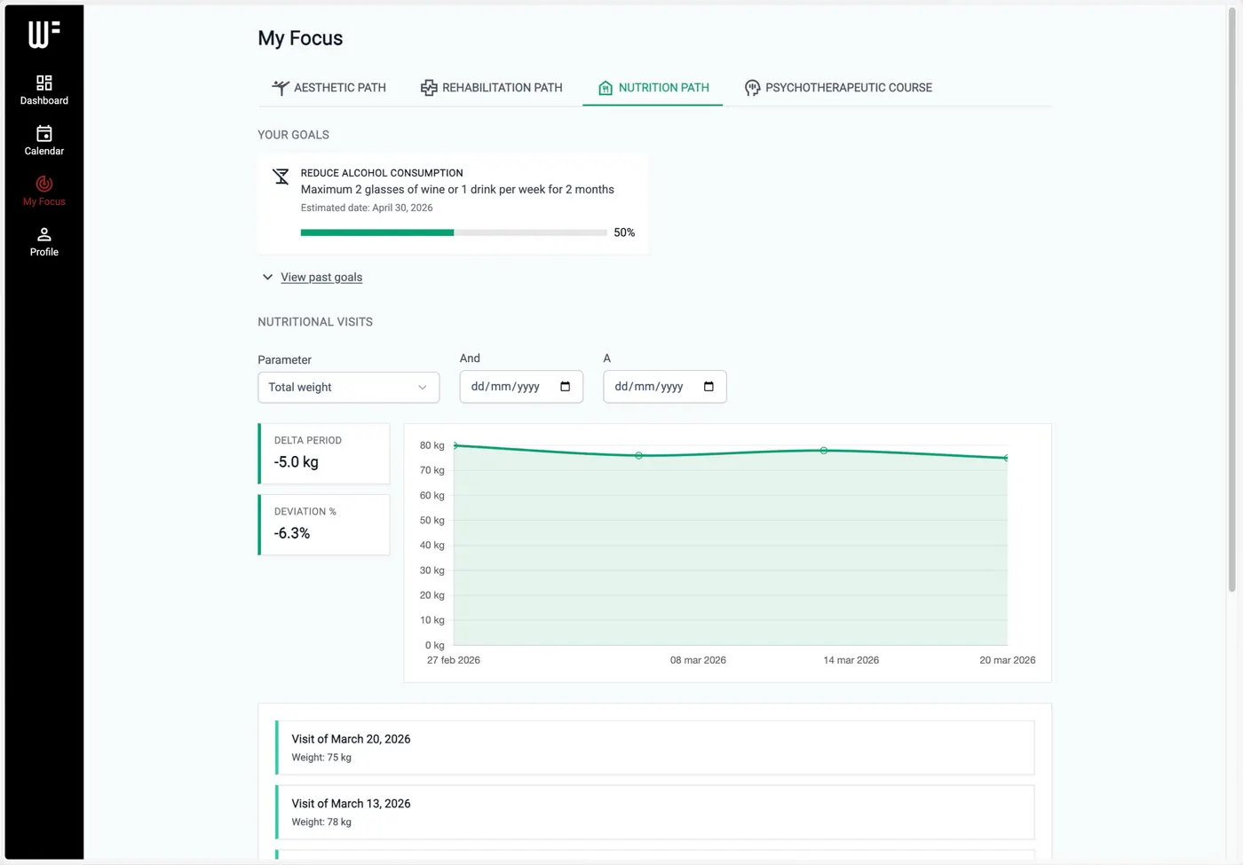Click the And start date input field
1243x865 pixels.
tap(521, 387)
